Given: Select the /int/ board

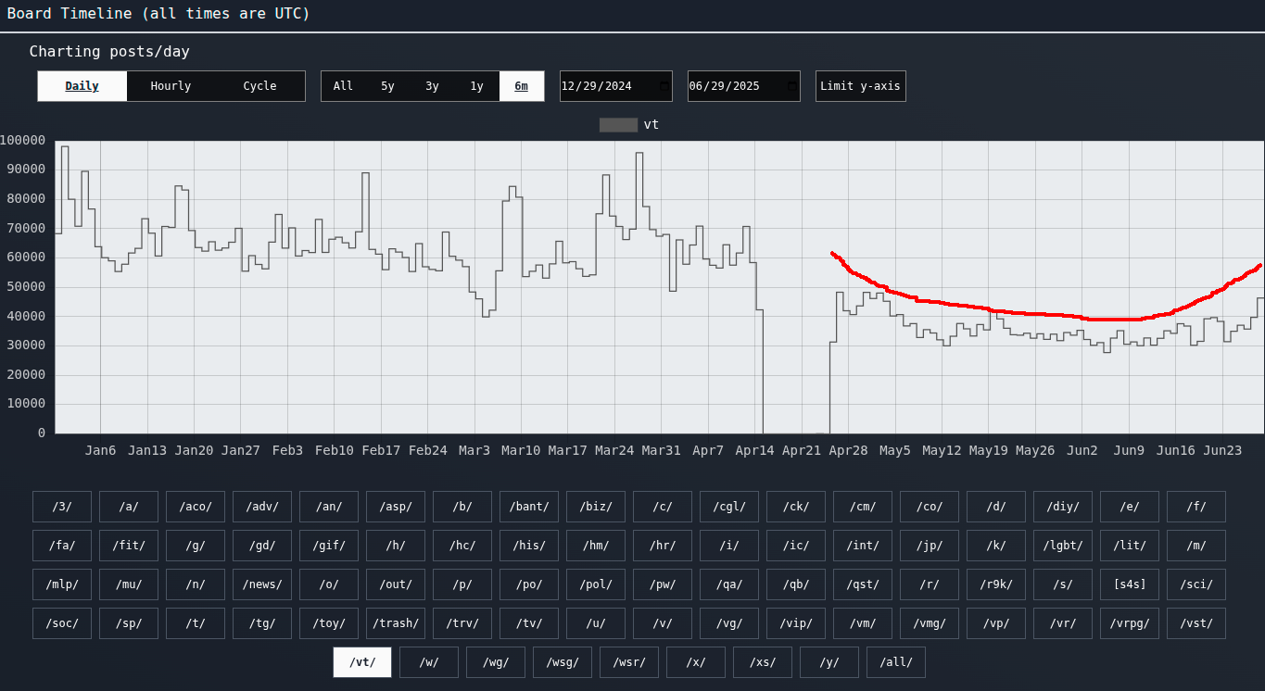Looking at the screenshot, I should (863, 546).
